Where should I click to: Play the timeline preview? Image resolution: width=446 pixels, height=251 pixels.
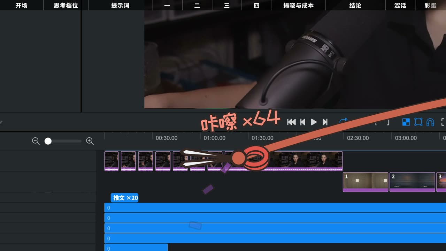314,122
